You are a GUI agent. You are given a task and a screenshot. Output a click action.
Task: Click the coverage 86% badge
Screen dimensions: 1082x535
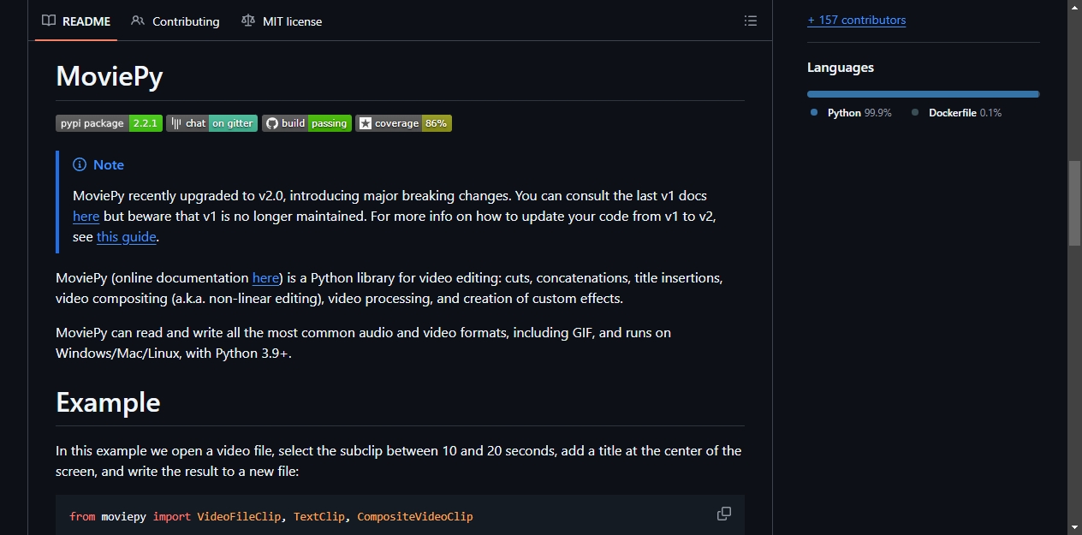[403, 123]
